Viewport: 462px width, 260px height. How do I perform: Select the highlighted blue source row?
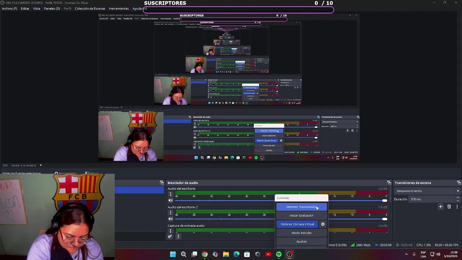click(139, 190)
